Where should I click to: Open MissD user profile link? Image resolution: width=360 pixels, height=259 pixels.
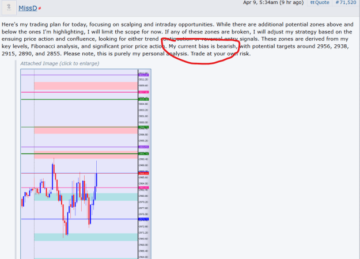[x=28, y=8]
